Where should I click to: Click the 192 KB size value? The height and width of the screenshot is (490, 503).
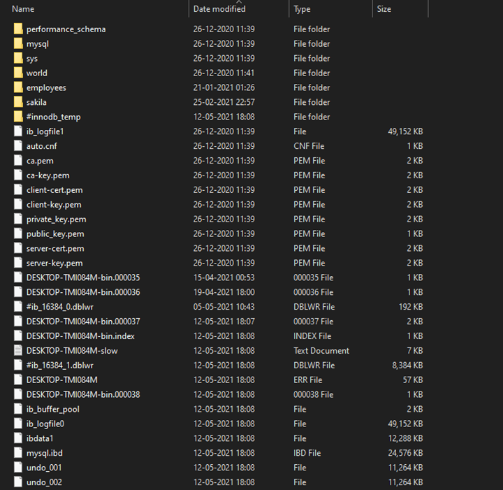click(x=411, y=306)
